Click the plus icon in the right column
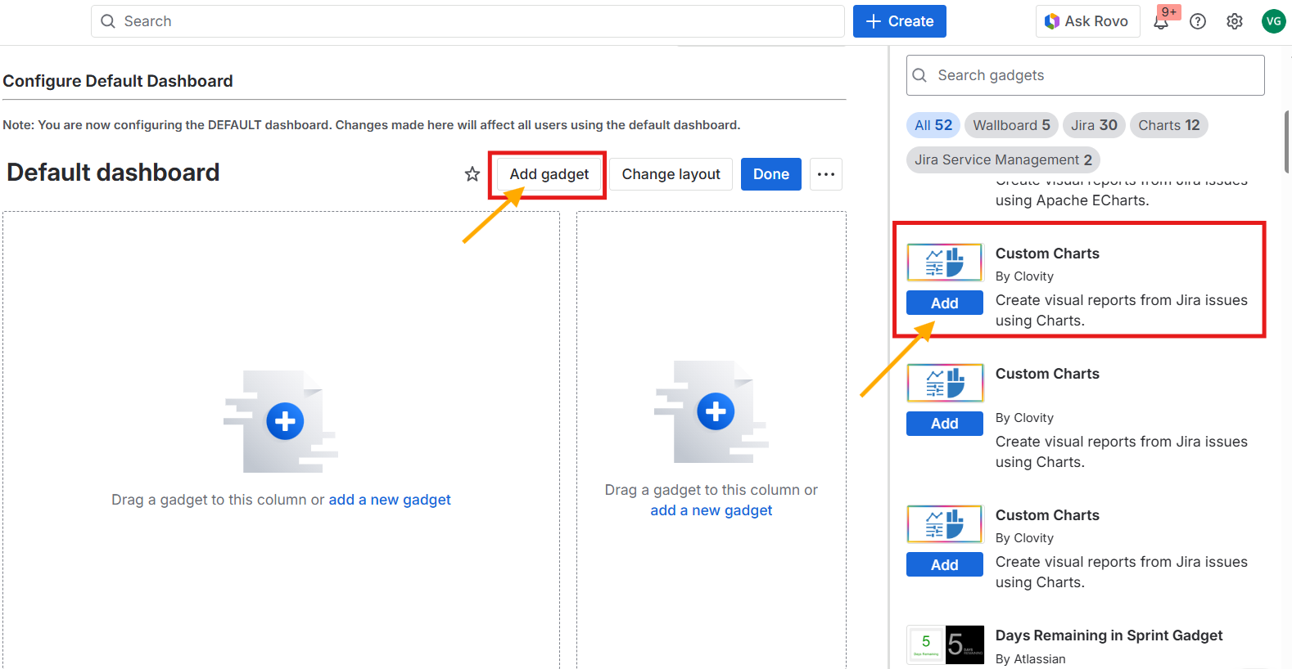 [x=716, y=411]
